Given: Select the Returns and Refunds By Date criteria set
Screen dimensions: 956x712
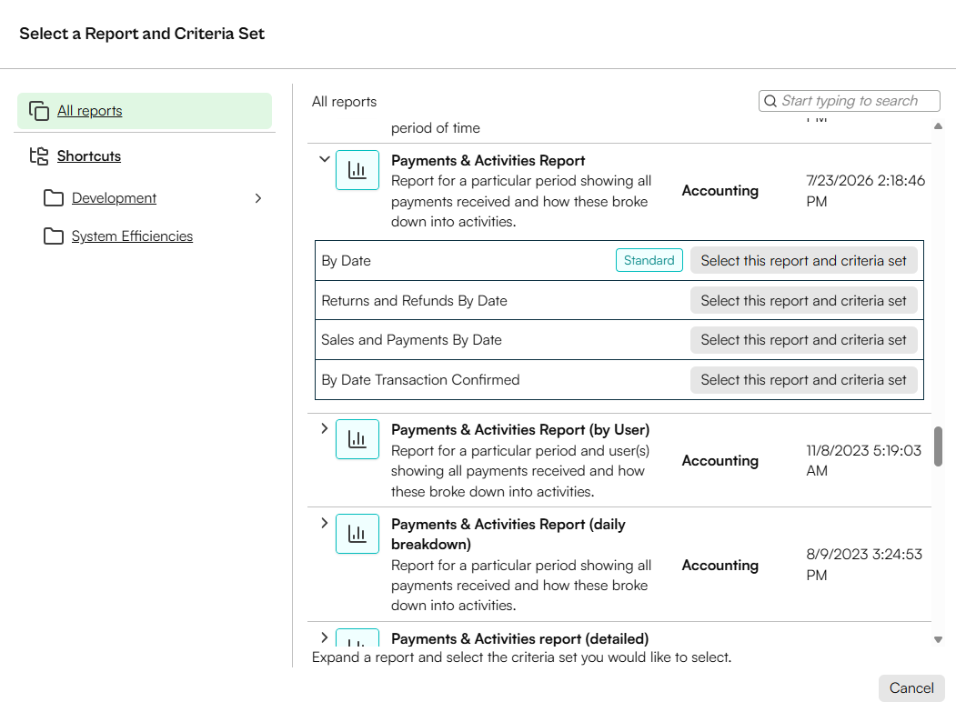Looking at the screenshot, I should pos(803,300).
